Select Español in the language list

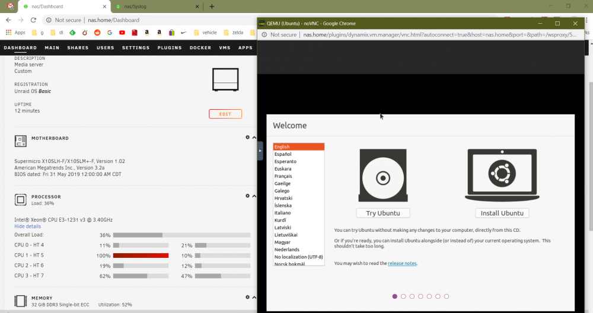pyautogui.click(x=299, y=154)
